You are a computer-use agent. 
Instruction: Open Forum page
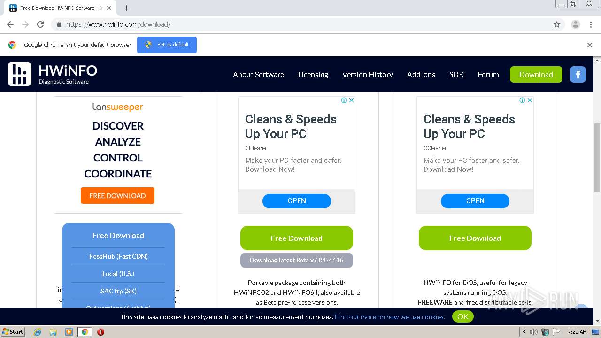point(488,74)
